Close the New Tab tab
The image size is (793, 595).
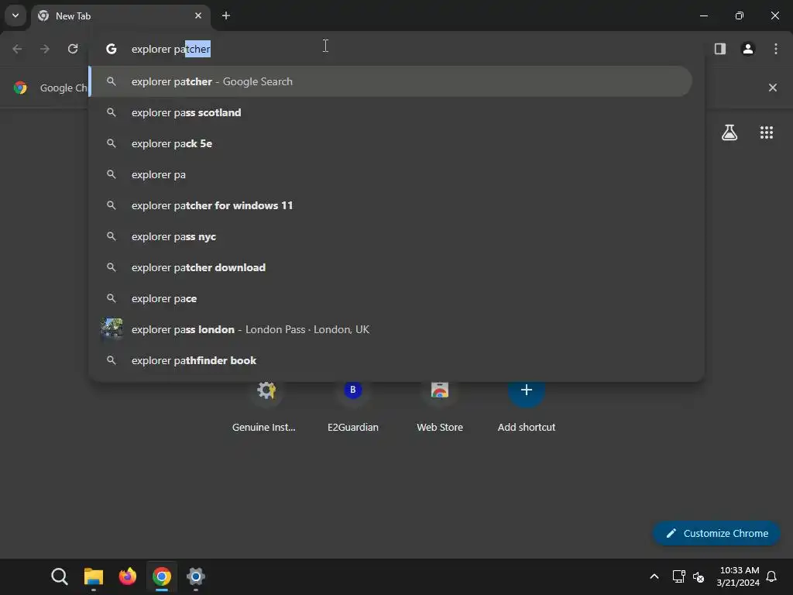[x=198, y=15]
